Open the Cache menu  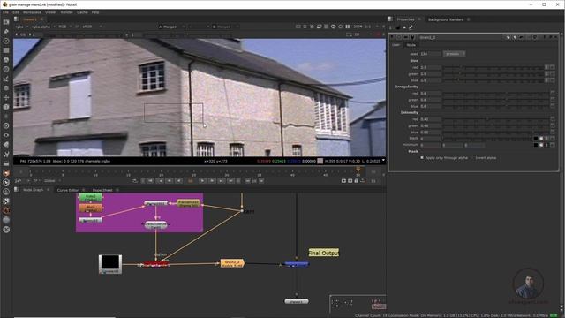82,12
